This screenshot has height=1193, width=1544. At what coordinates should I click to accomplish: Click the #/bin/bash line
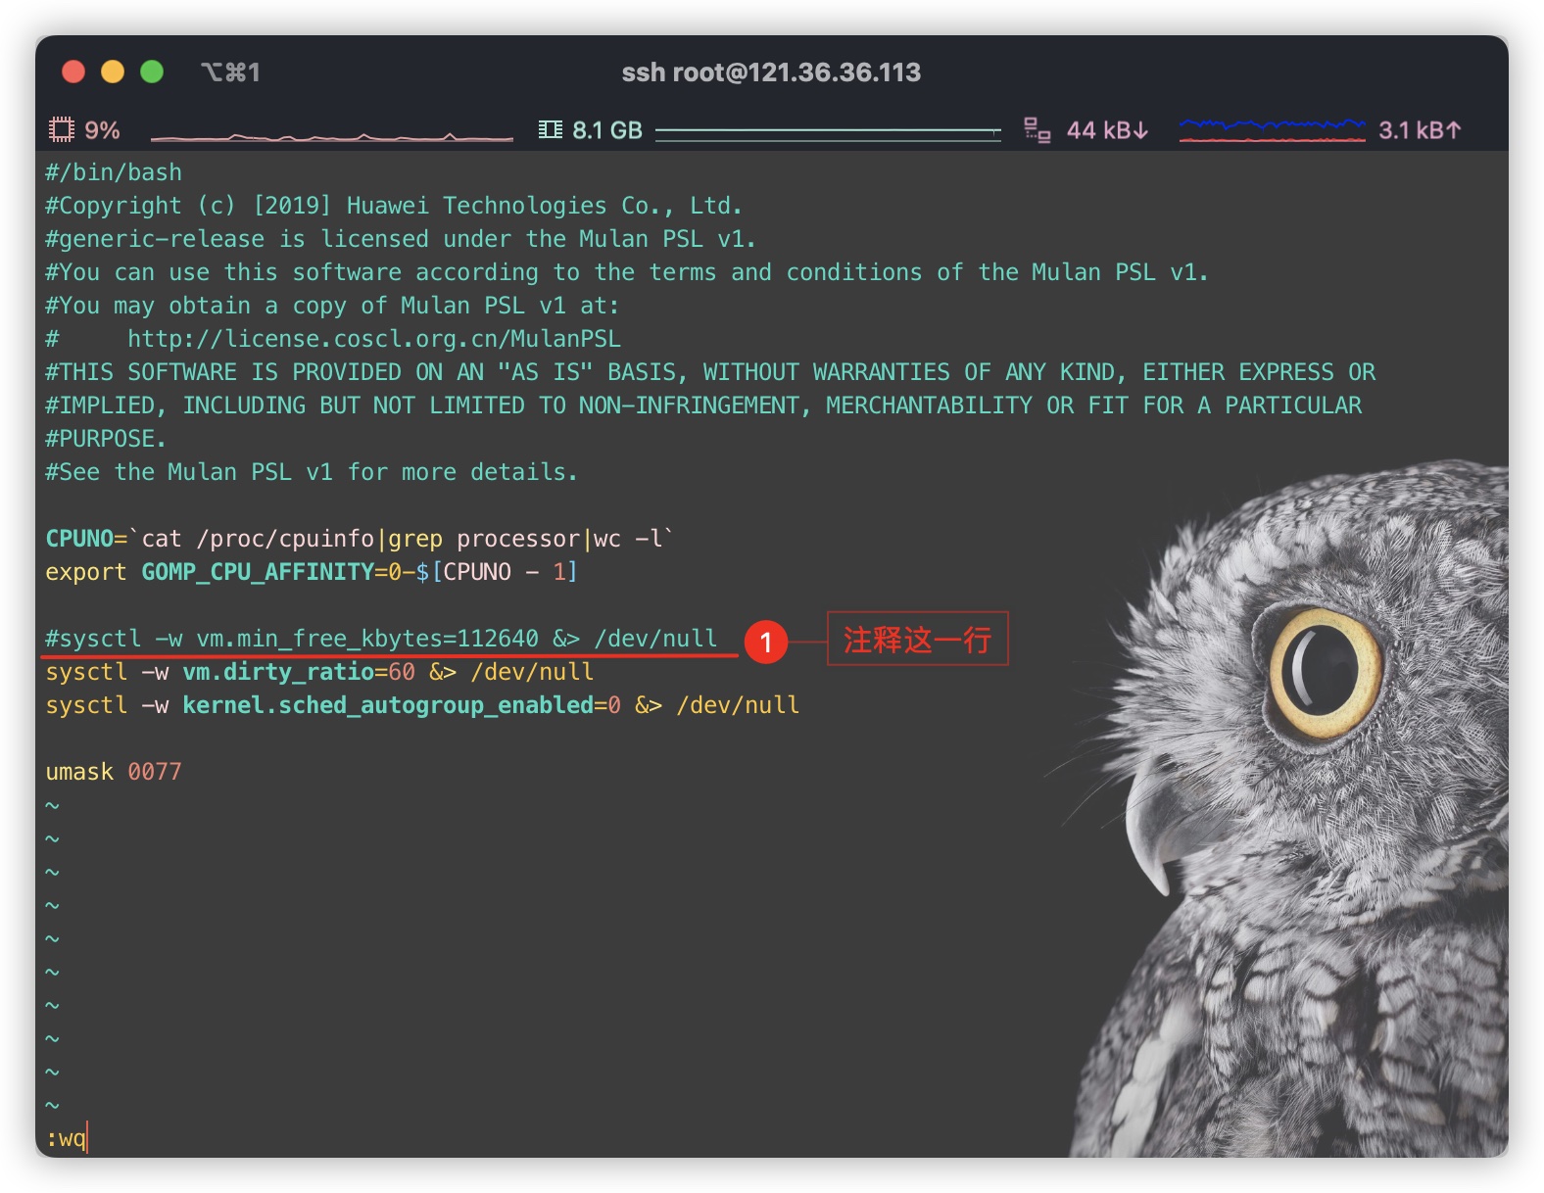pyautogui.click(x=114, y=172)
